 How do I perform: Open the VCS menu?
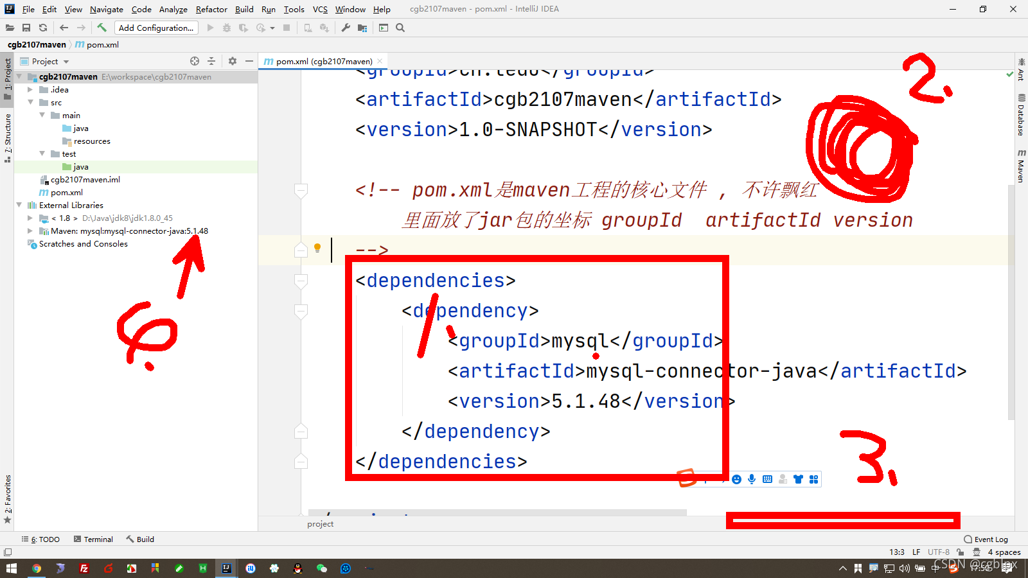[320, 9]
